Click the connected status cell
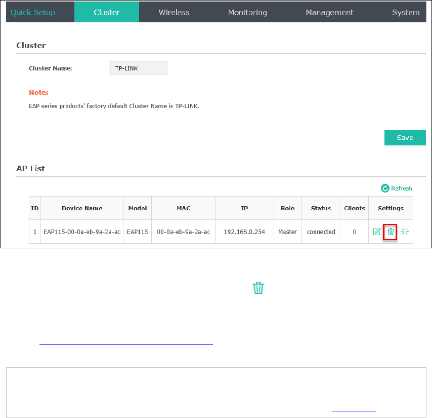Screen dimensions: 432x418 321,232
